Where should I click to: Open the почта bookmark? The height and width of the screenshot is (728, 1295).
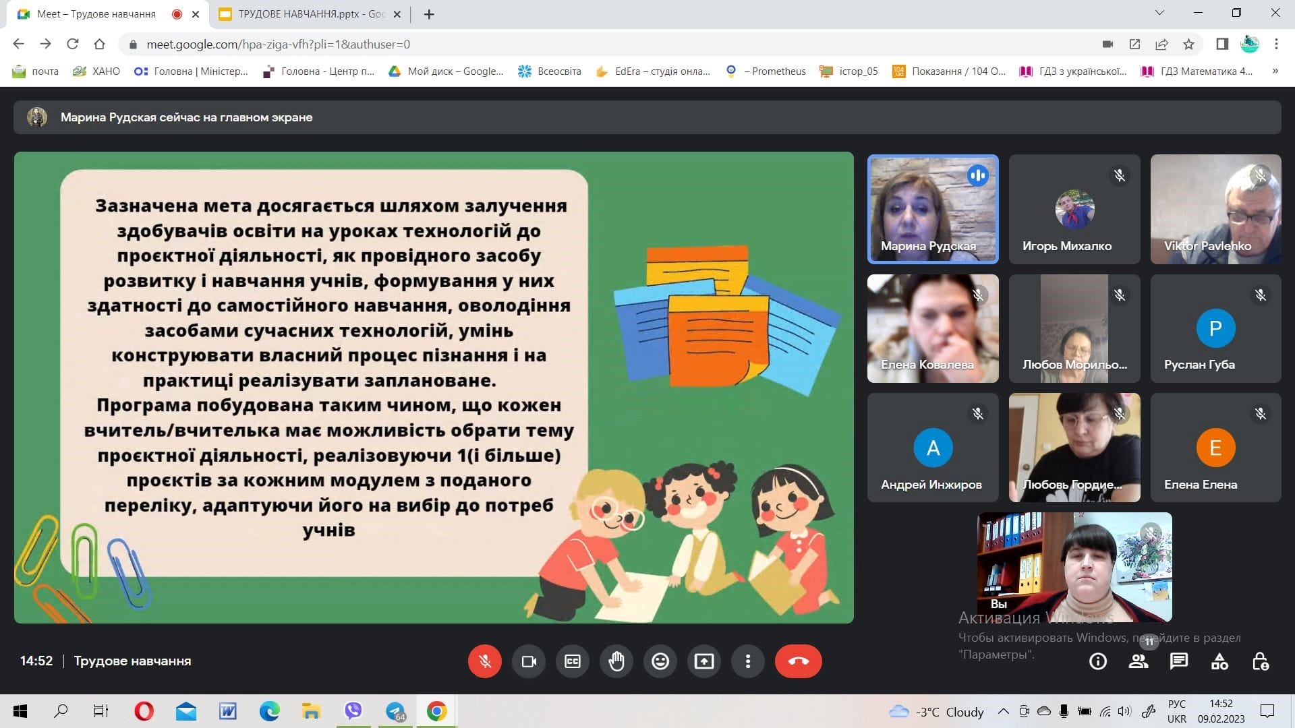pos(36,71)
